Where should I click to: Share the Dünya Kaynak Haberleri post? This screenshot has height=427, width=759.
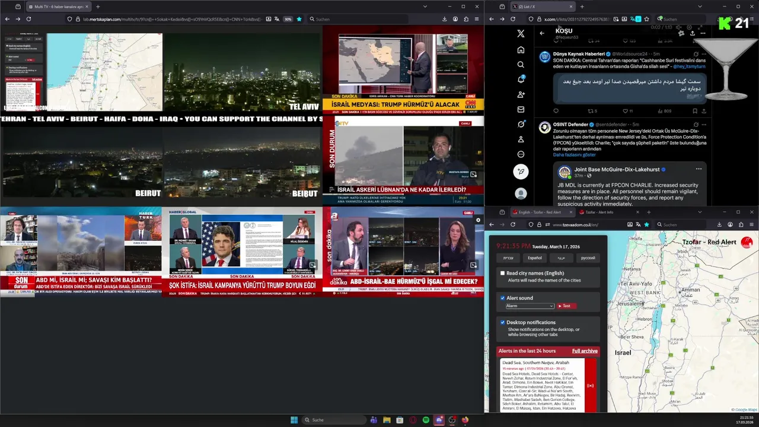tap(704, 111)
